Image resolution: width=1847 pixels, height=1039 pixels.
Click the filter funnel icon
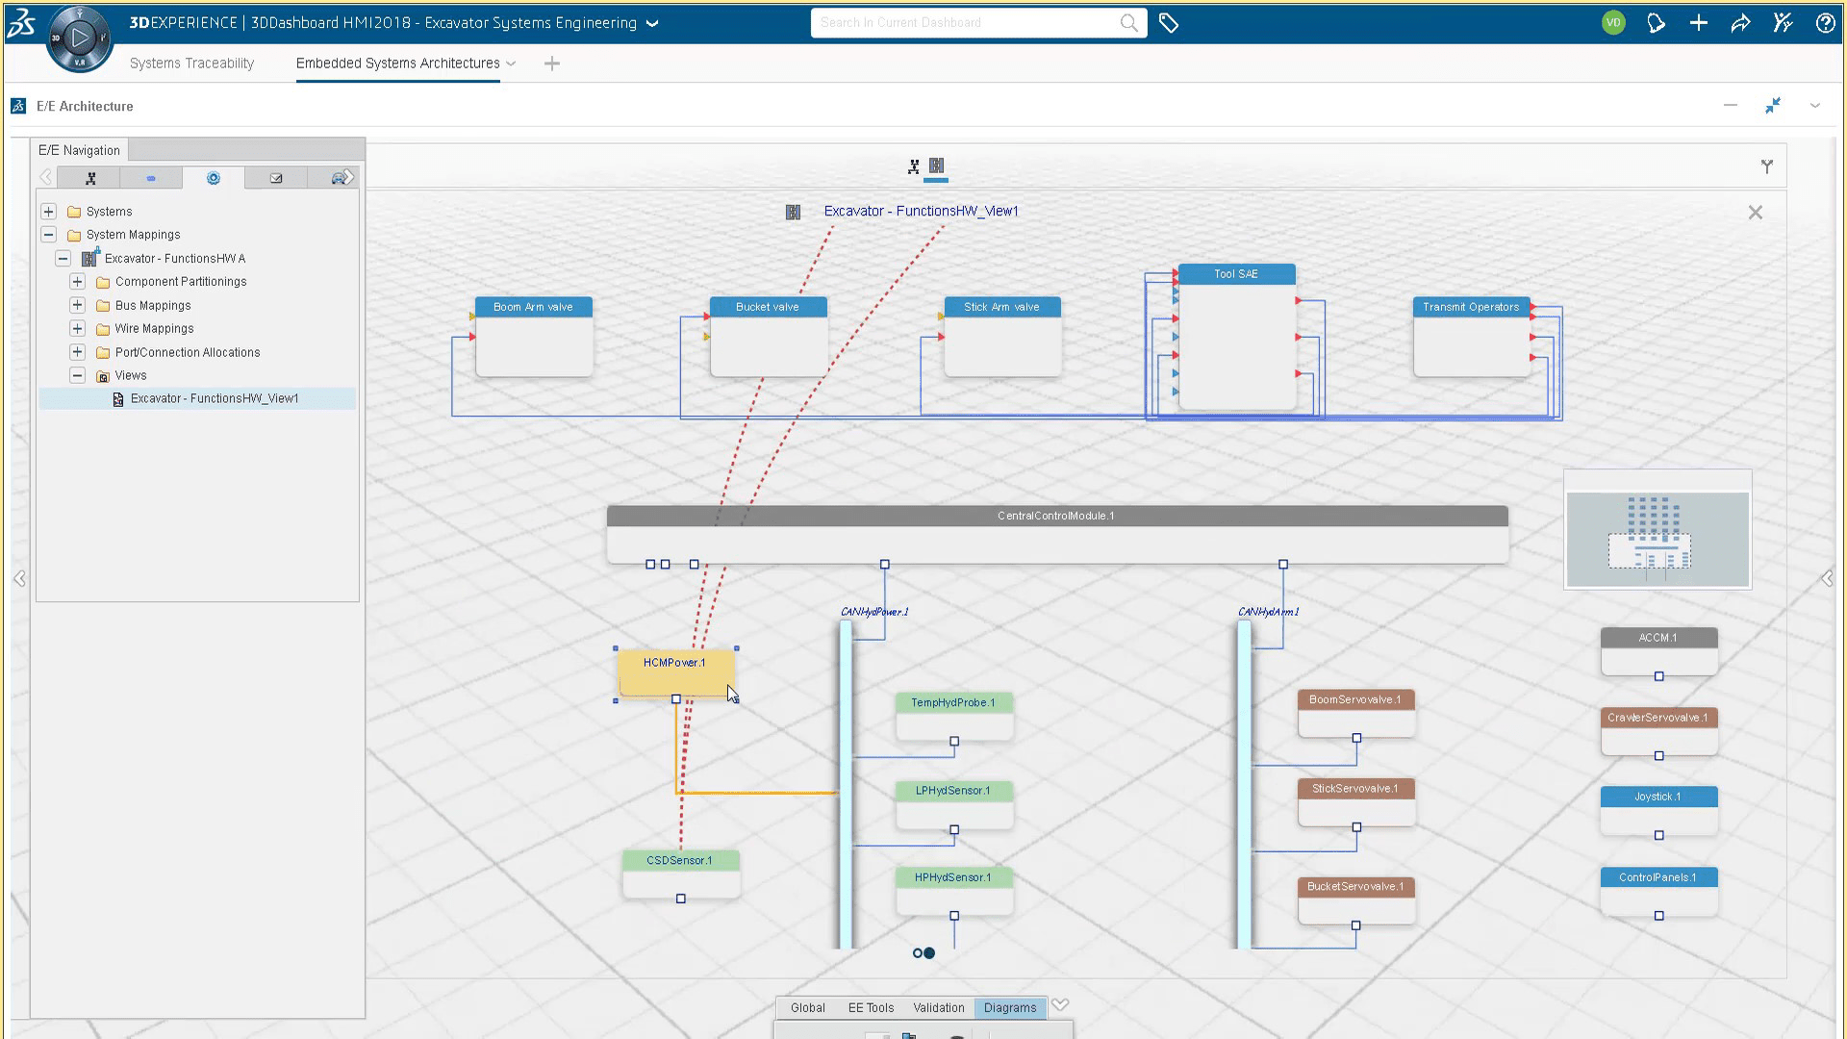[x=1766, y=166]
